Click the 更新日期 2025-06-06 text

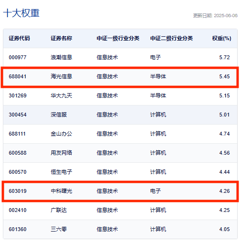coord(215,16)
